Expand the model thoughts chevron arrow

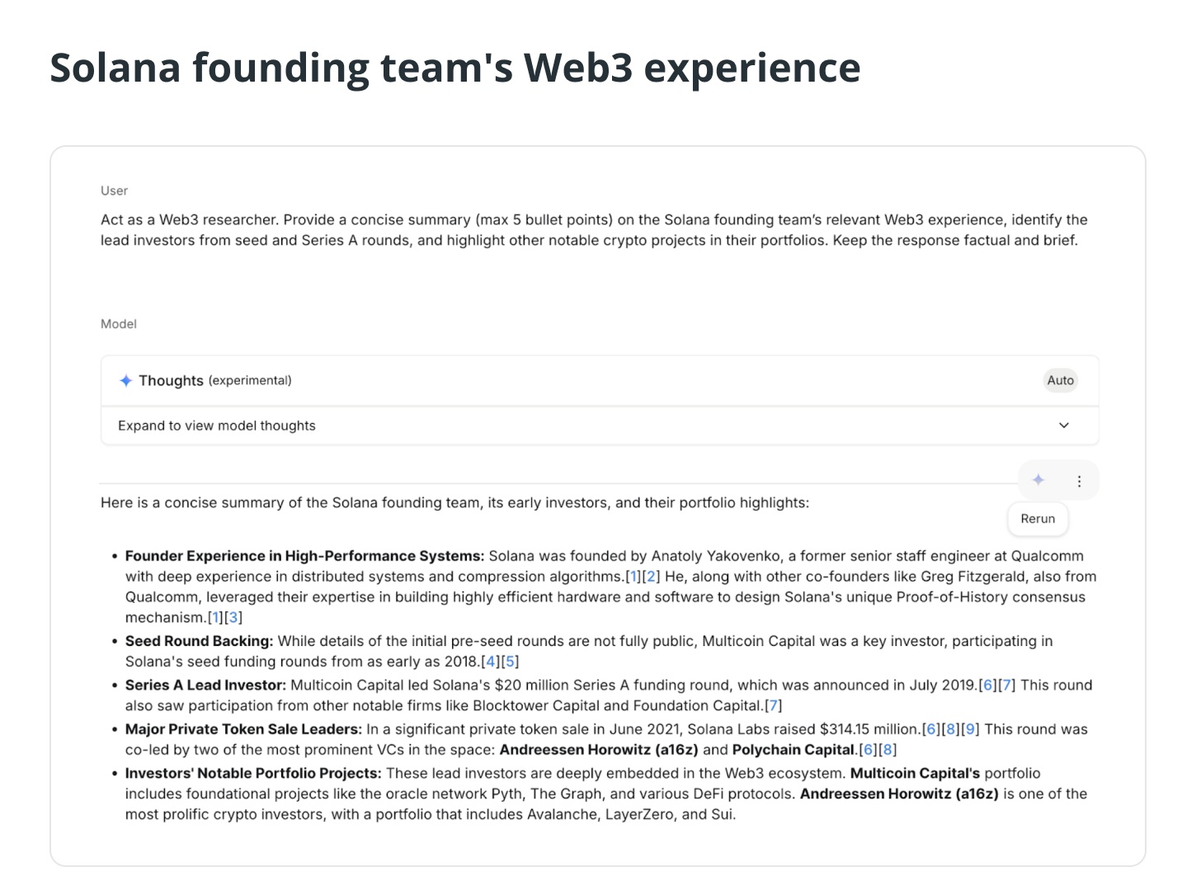pos(1063,426)
